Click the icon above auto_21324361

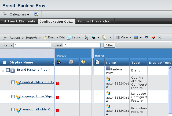tap(108, 79)
